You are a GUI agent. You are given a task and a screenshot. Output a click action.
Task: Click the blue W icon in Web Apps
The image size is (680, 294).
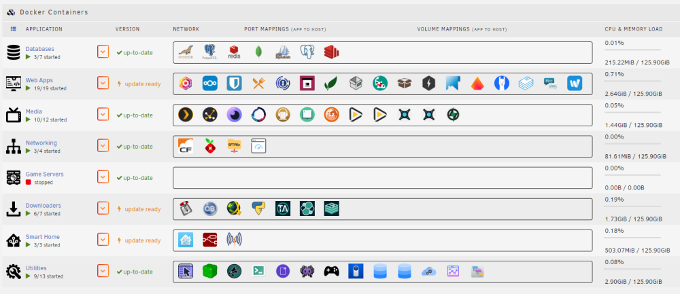(x=575, y=84)
